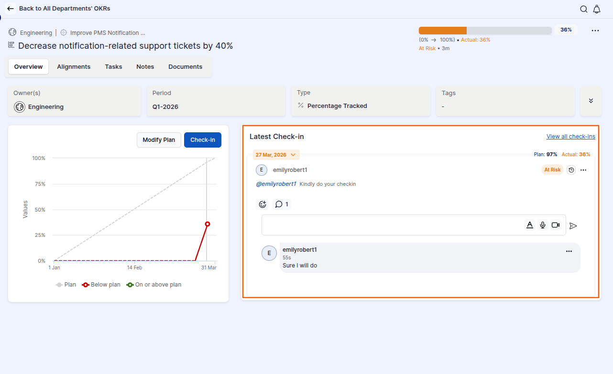Open check-in history clock icon
This screenshot has height=374, width=613.
pos(571,170)
